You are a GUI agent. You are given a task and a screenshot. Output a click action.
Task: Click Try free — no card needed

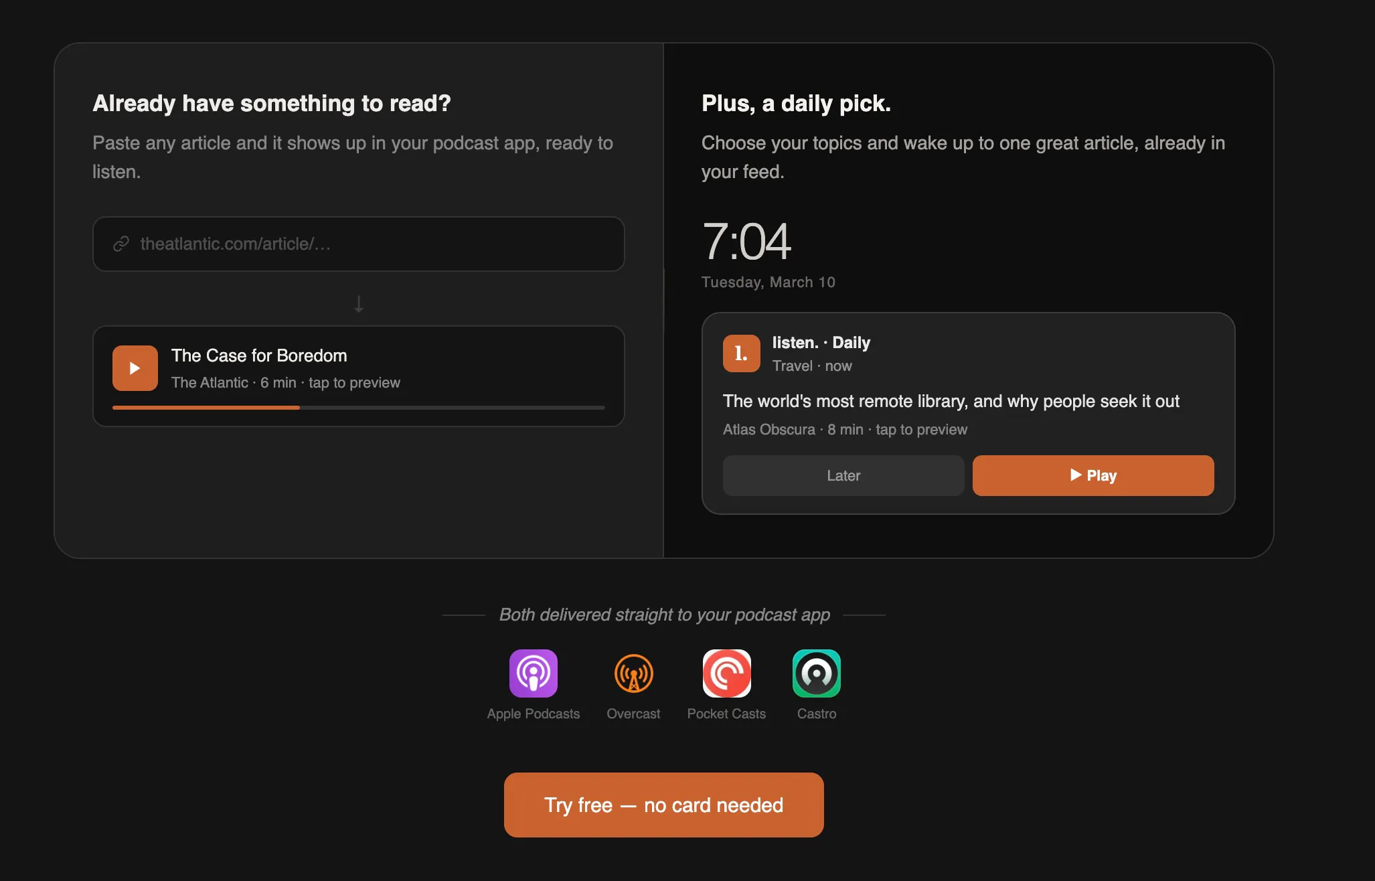663,805
